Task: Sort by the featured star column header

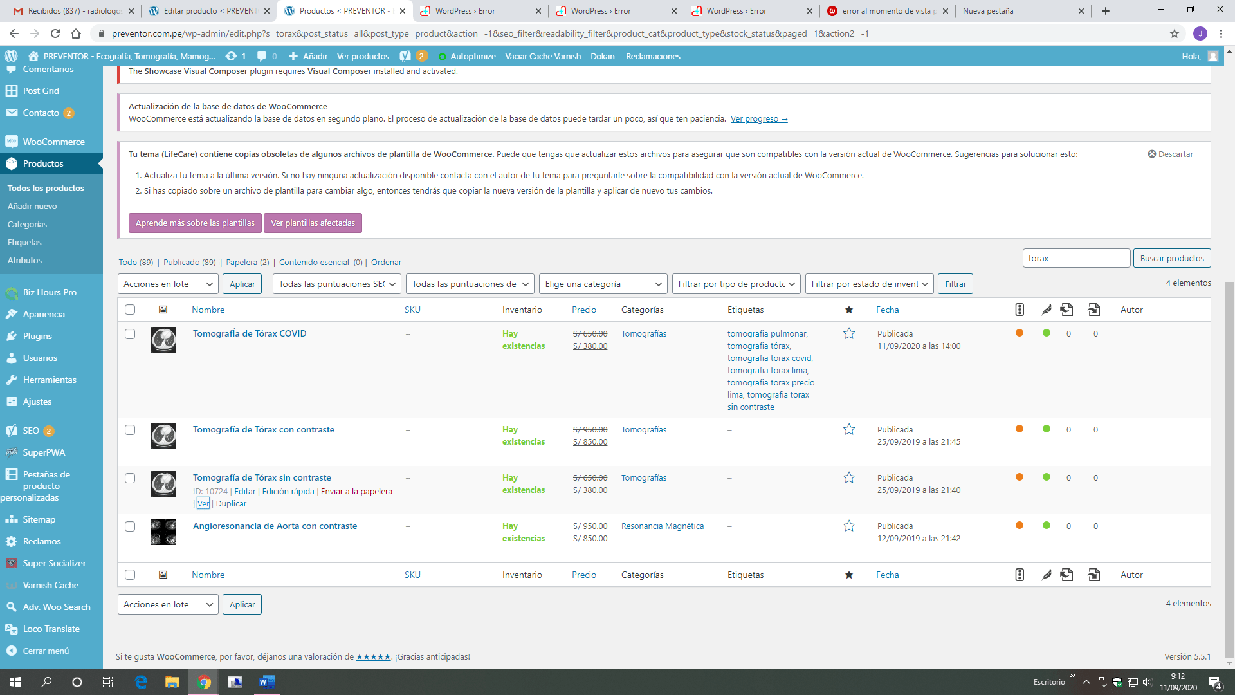Action: (849, 310)
